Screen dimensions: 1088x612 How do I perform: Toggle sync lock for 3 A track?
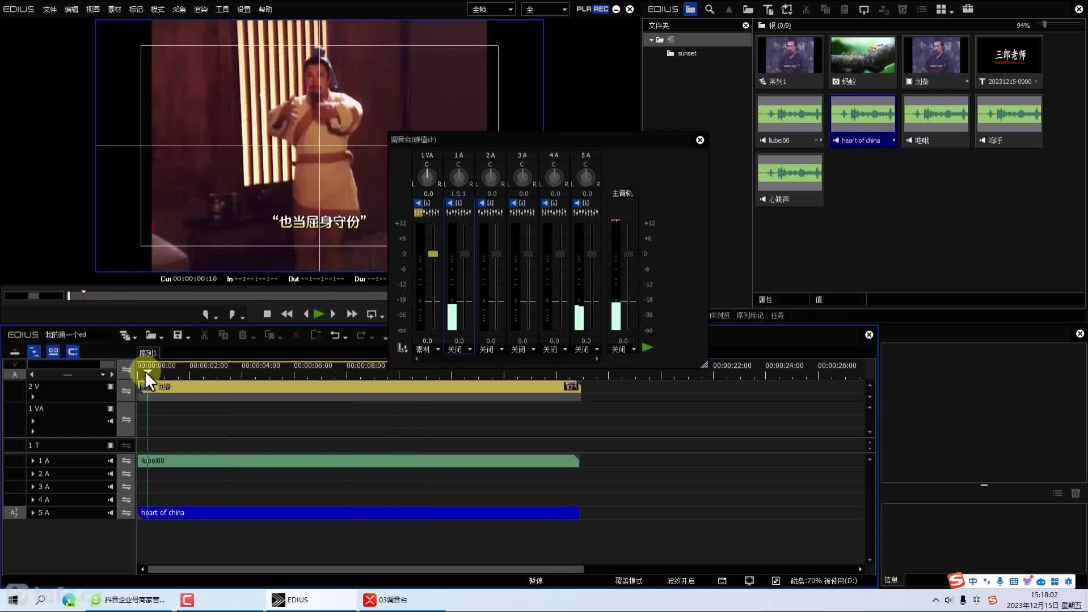(126, 487)
